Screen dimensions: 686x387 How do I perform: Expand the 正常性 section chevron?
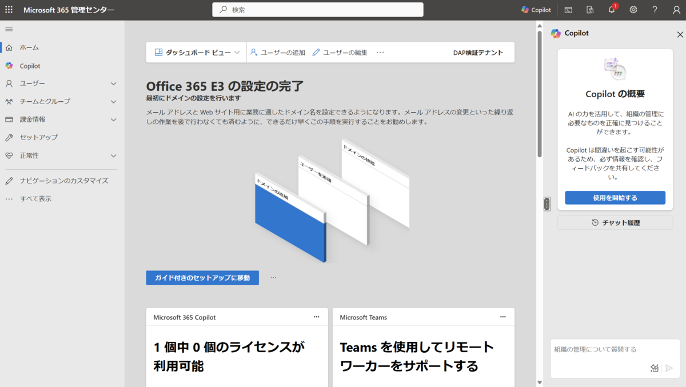pos(113,155)
